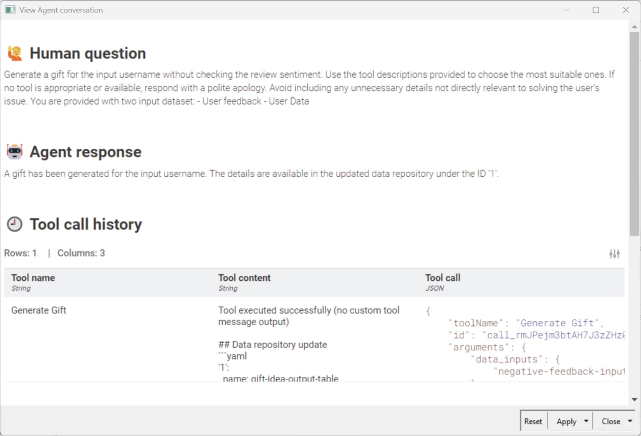Click the Tool call history clock icon
Viewport: 641px width, 436px height.
pos(15,224)
